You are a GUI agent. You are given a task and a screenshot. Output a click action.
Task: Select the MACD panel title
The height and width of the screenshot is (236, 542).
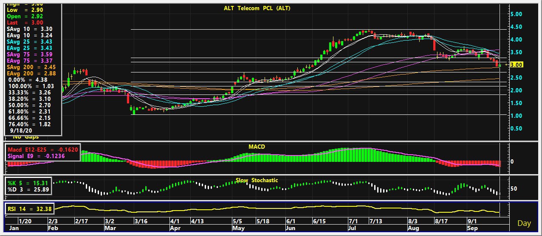pyautogui.click(x=257, y=147)
